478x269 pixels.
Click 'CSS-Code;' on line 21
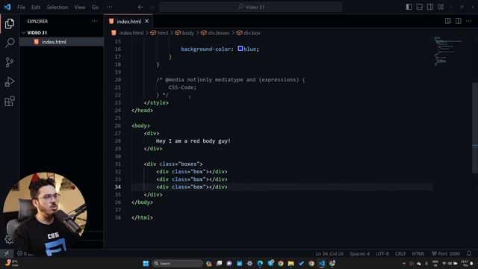182,87
